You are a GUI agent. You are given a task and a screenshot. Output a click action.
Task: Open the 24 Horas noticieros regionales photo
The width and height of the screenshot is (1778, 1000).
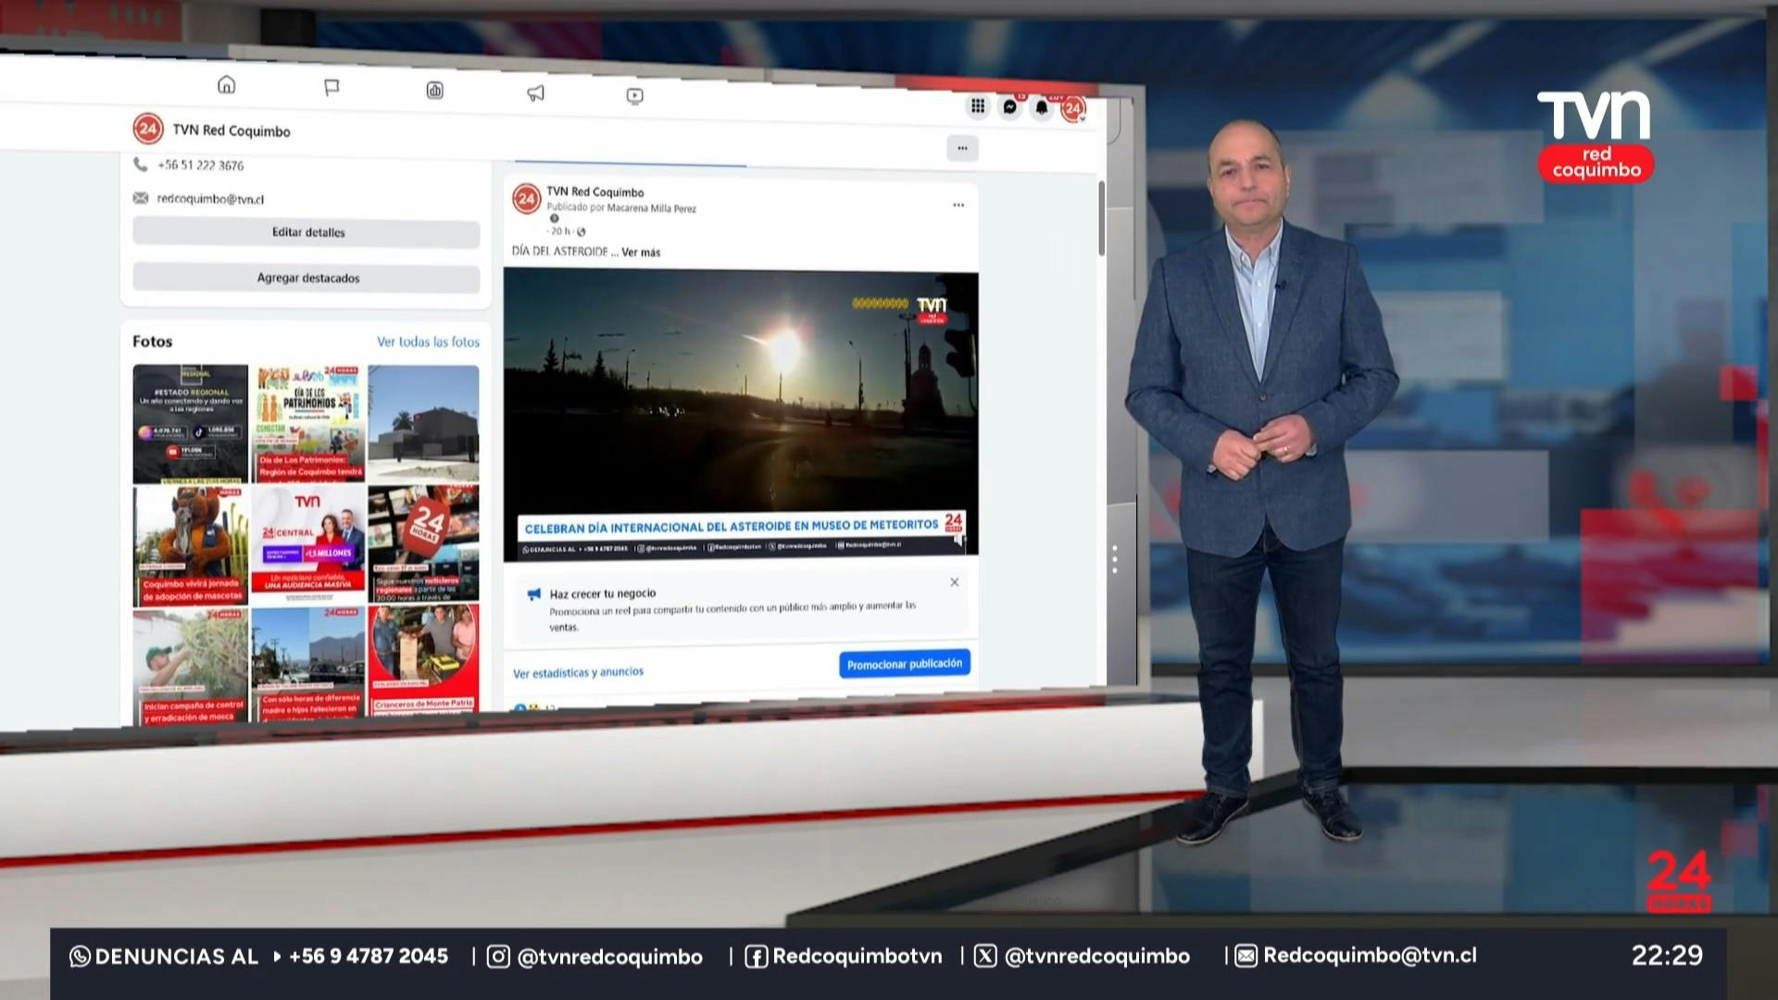pyautogui.click(x=424, y=544)
